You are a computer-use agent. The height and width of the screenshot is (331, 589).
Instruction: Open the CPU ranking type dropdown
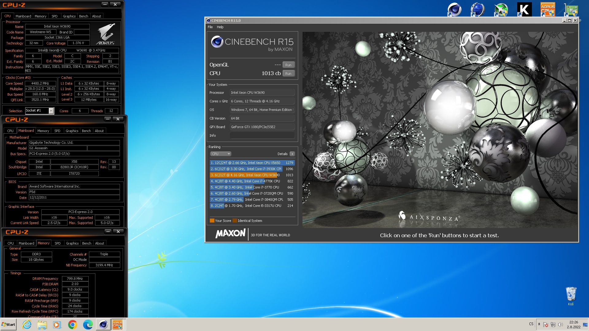click(221, 154)
